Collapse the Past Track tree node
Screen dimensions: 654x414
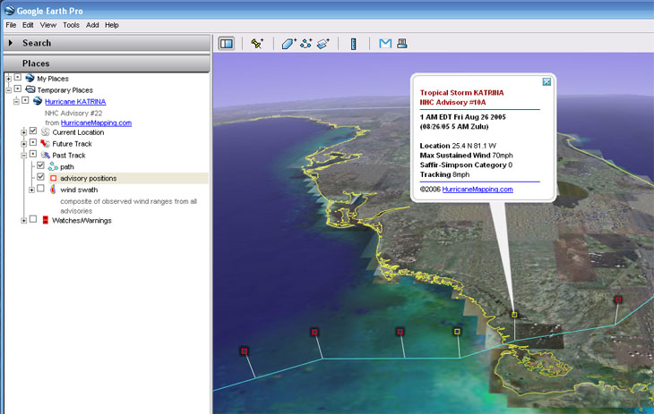click(24, 156)
